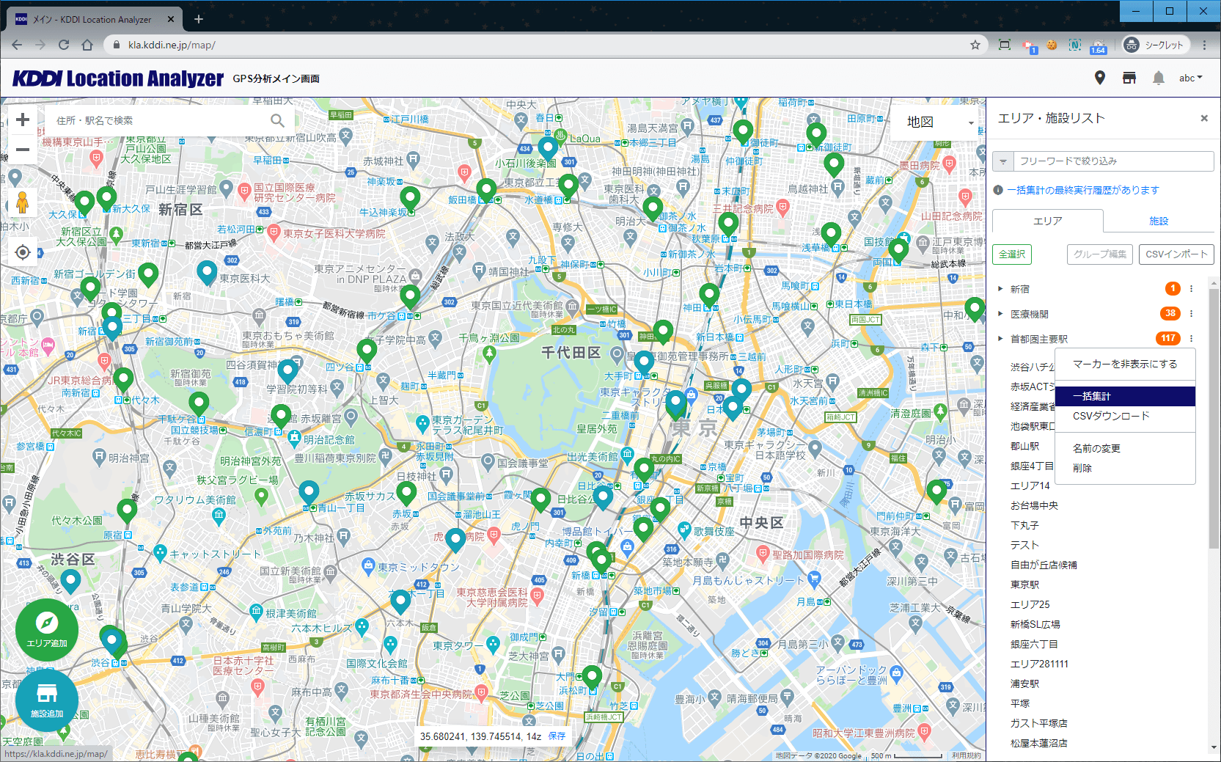Click the search magnifier icon
This screenshot has height=762, width=1221.
tap(277, 120)
